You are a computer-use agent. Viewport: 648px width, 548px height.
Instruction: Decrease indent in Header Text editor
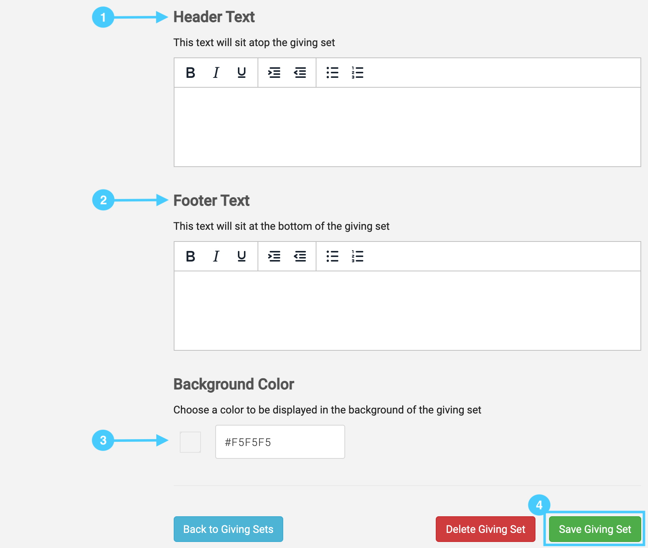(300, 73)
